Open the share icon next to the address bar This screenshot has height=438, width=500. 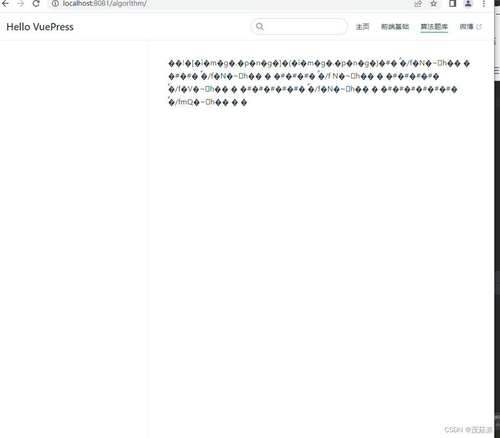pos(418,4)
